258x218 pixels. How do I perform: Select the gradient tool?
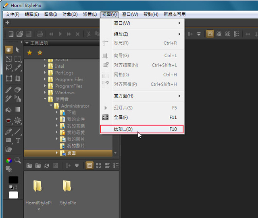point(17,110)
